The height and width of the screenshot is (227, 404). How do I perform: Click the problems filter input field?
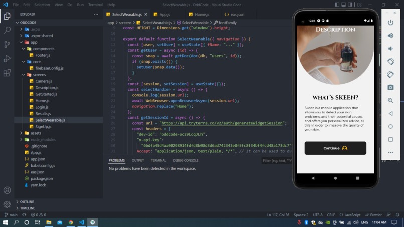[276, 161]
